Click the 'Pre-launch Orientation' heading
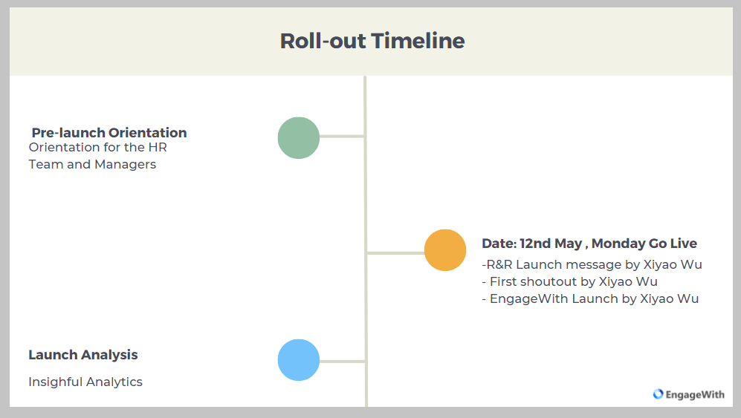The image size is (741, 418). click(109, 133)
